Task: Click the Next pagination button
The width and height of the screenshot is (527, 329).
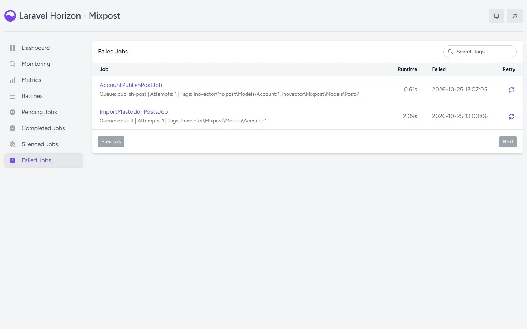Action: [x=508, y=142]
